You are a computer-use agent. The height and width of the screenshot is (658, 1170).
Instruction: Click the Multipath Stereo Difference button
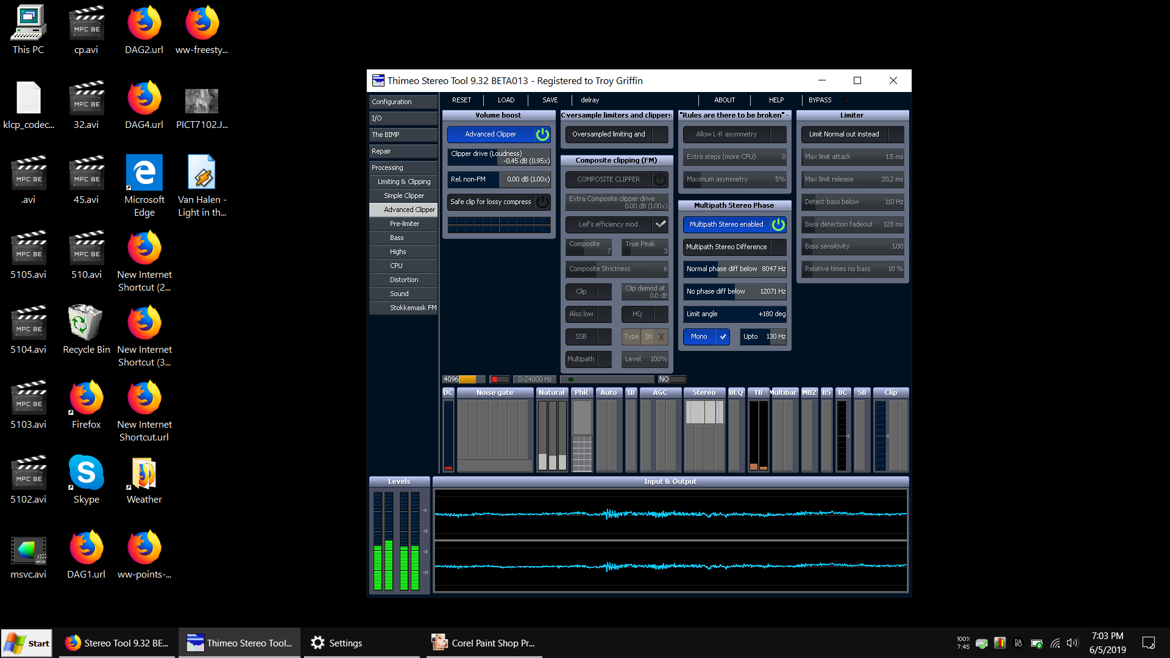point(734,247)
